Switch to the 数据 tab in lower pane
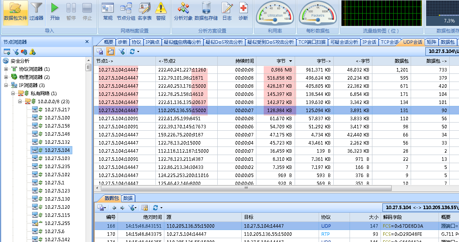459x242 pixels. [128, 198]
